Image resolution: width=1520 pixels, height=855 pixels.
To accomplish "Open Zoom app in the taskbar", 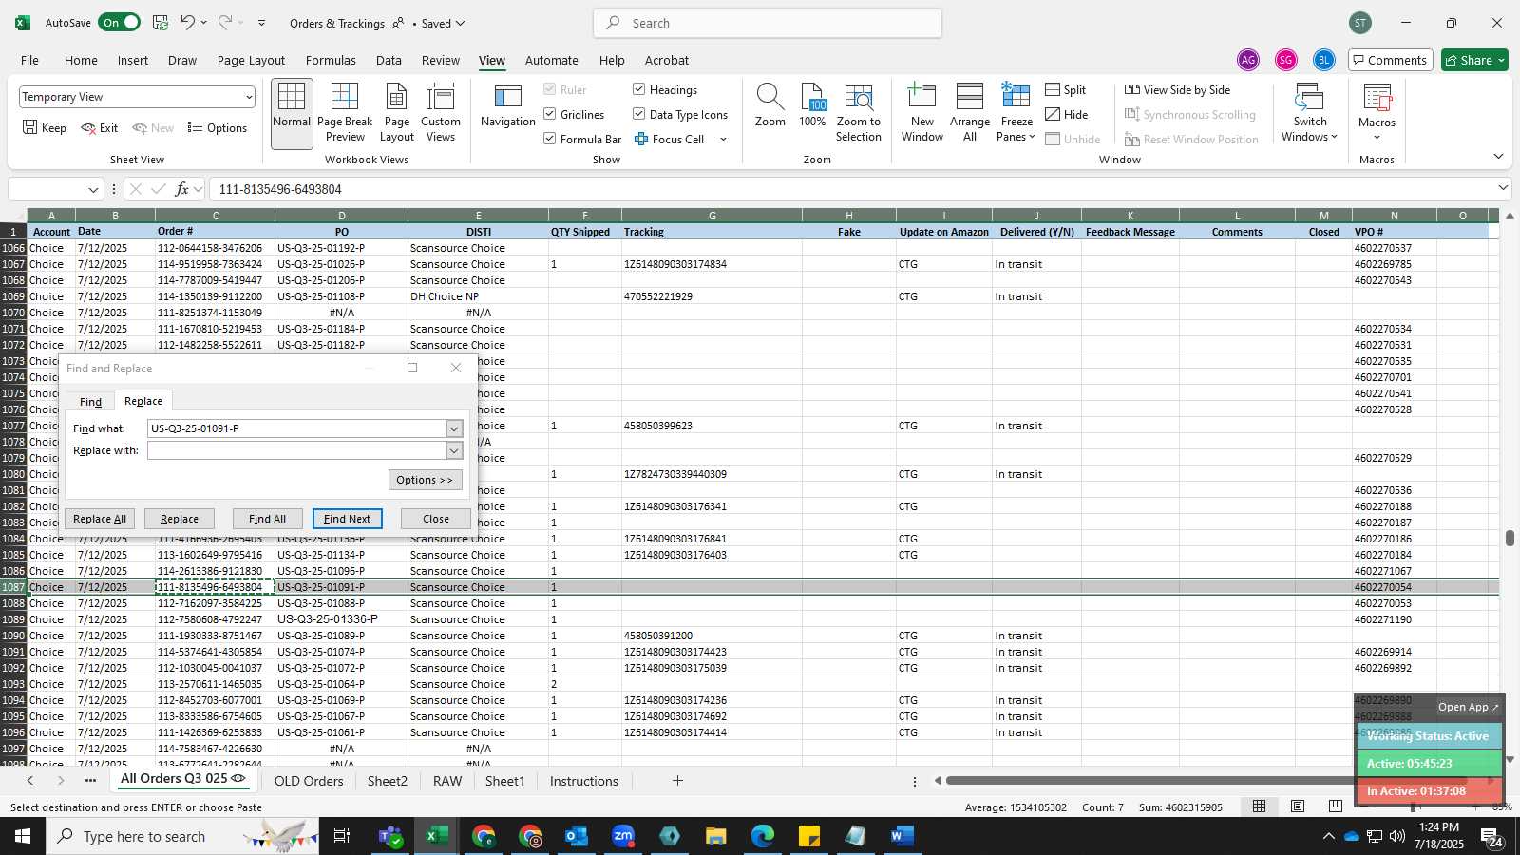I will tap(623, 836).
